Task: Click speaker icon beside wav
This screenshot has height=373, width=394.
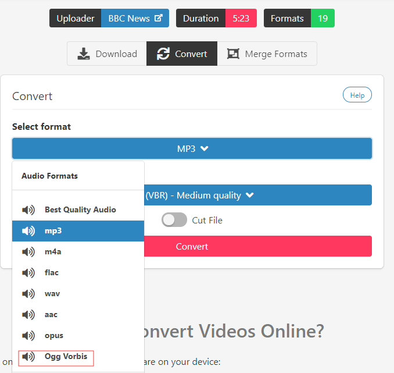Action: point(28,294)
